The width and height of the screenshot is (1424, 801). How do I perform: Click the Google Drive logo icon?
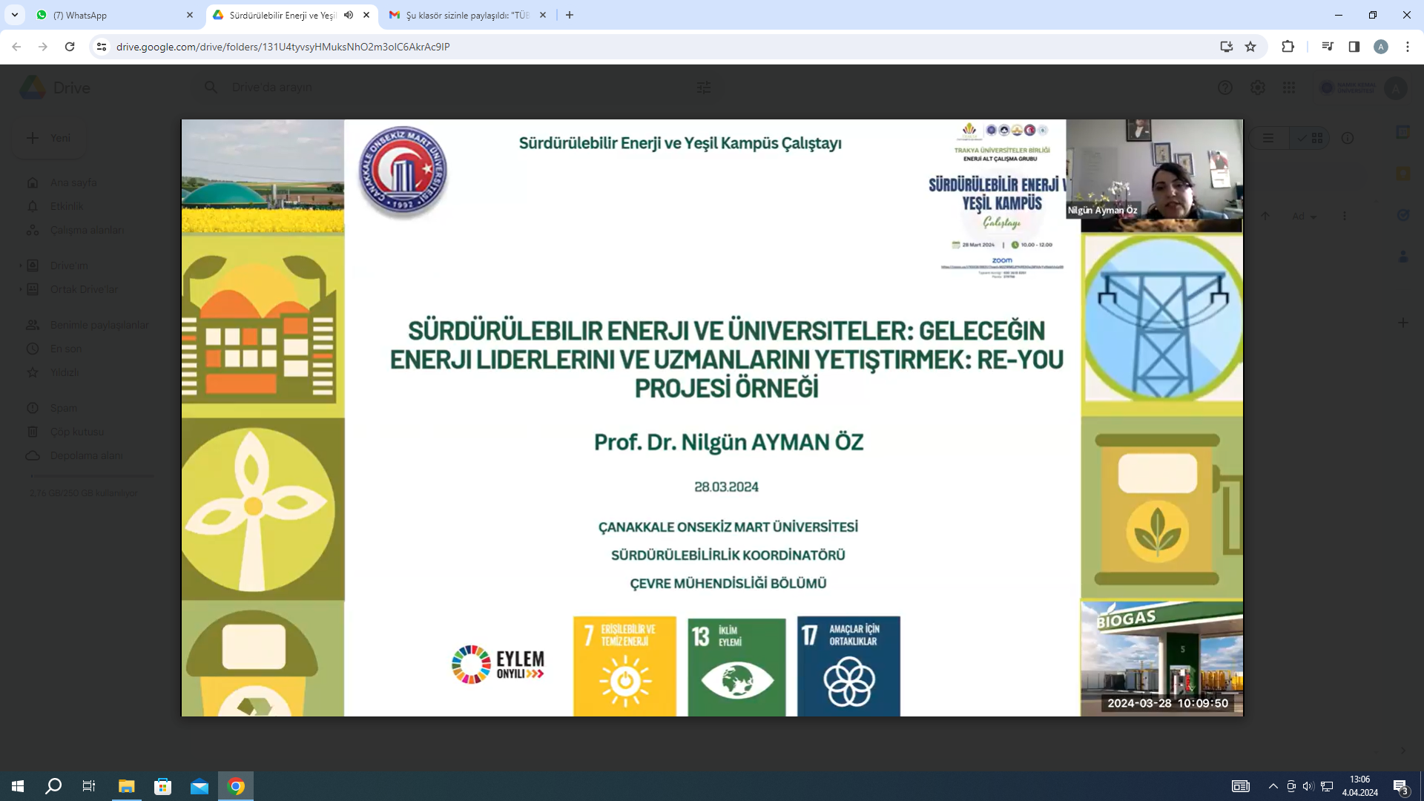tap(33, 88)
